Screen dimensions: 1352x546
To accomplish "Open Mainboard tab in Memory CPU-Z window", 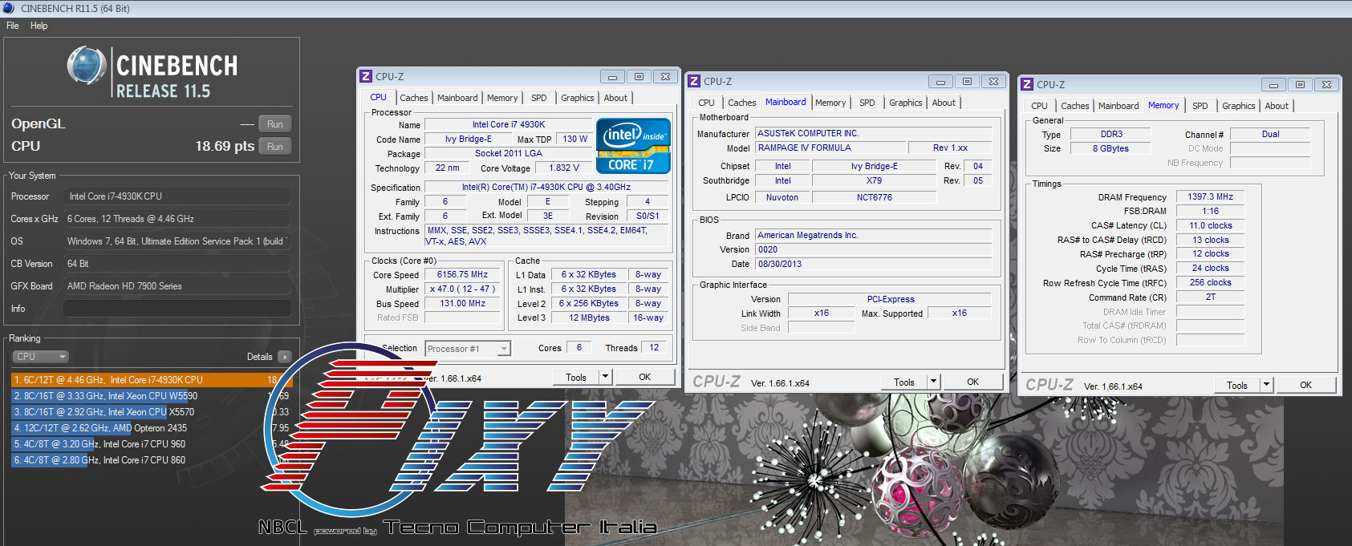I will click(x=1119, y=106).
